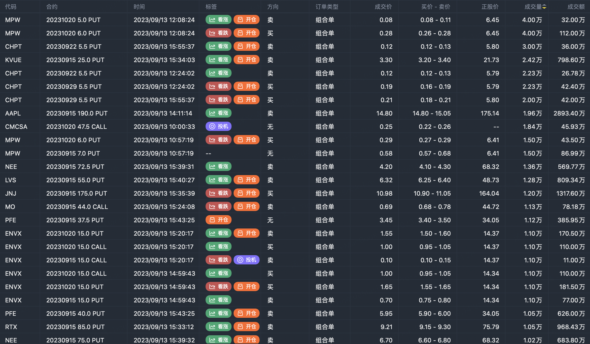
Task: Sort by the 成交价 column header
Action: (x=383, y=7)
